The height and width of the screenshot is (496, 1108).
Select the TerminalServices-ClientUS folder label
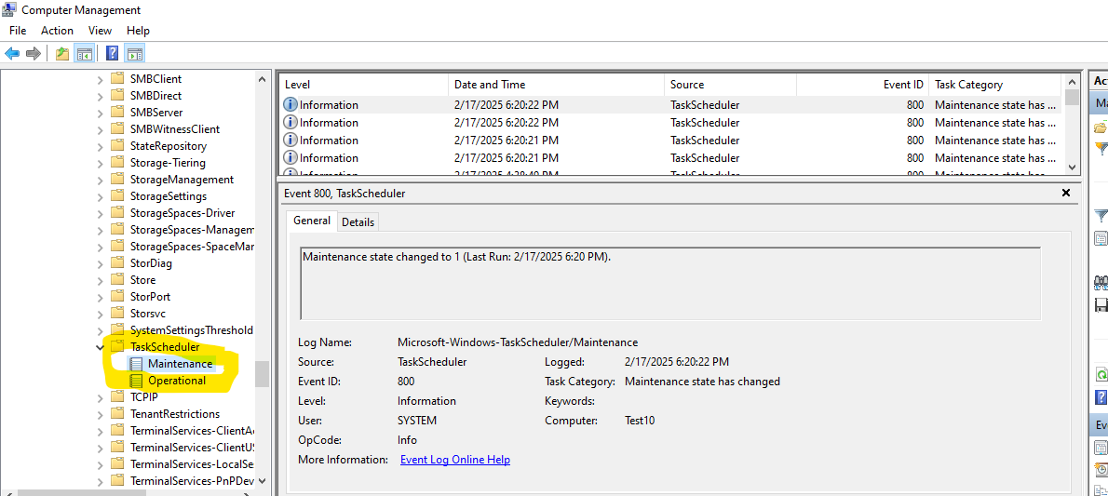192,448
